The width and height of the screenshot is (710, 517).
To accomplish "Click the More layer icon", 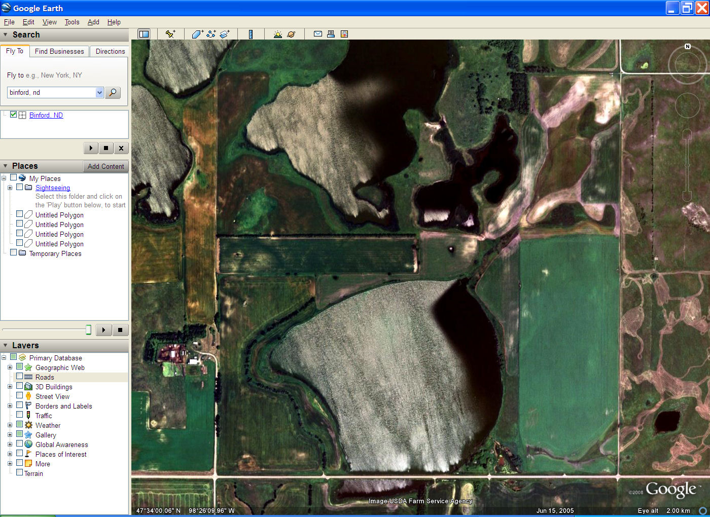I will tap(28, 464).
